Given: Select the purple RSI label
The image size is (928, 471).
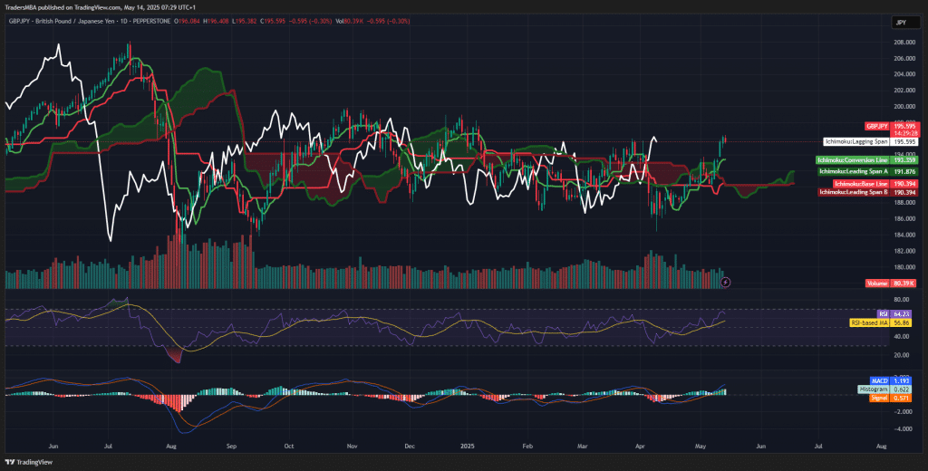Looking at the screenshot, I should (883, 313).
